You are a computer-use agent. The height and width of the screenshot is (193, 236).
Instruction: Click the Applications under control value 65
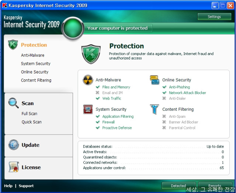[222, 168]
